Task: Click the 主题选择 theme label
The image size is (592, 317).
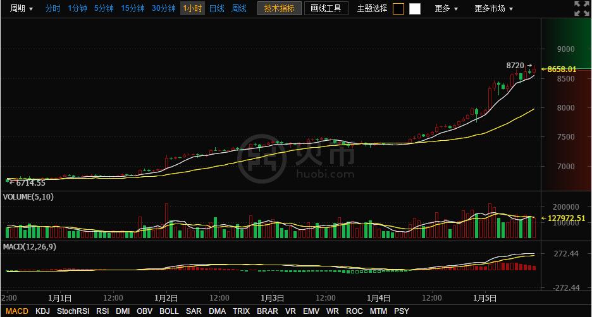Action: (372, 8)
